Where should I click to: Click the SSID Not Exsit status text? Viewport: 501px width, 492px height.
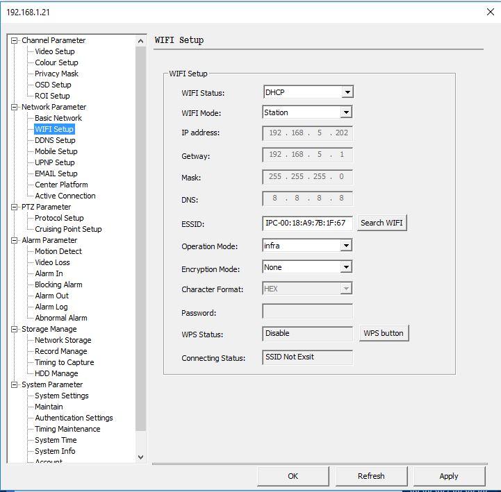click(290, 357)
